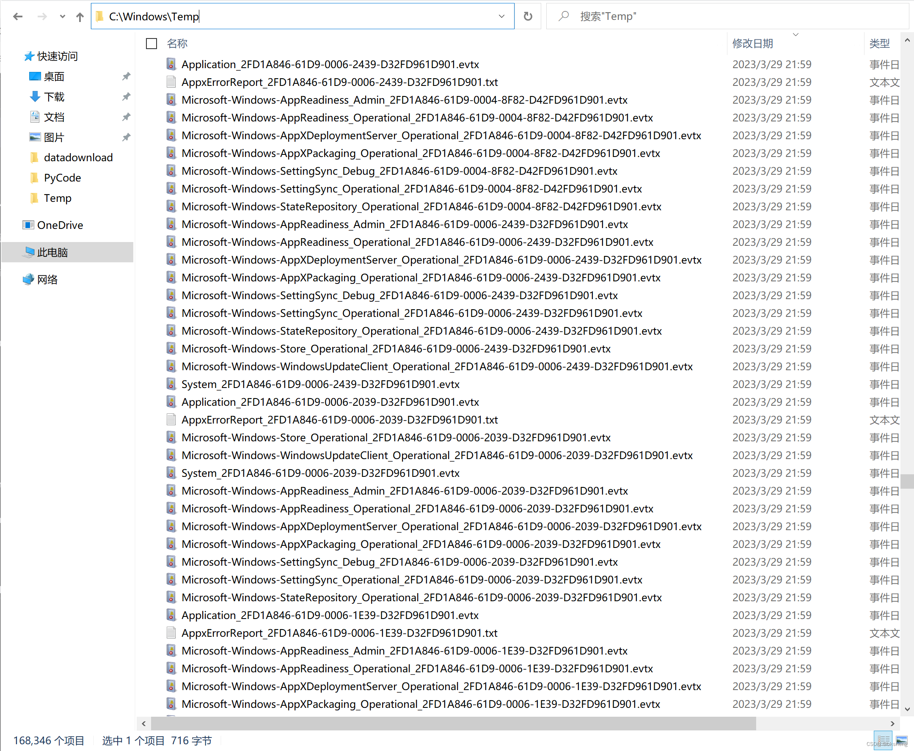
Task: Click the Type (类型) column header
Action: tap(879, 44)
